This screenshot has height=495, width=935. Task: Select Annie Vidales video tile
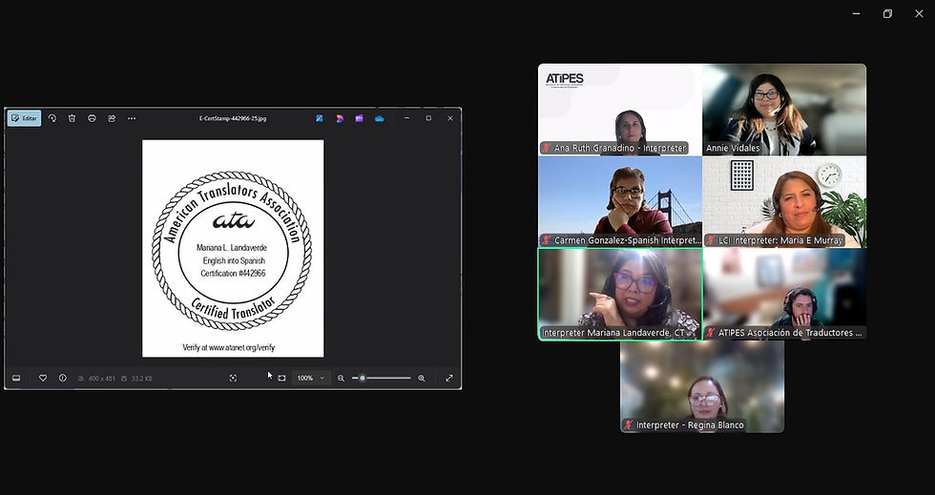784,110
